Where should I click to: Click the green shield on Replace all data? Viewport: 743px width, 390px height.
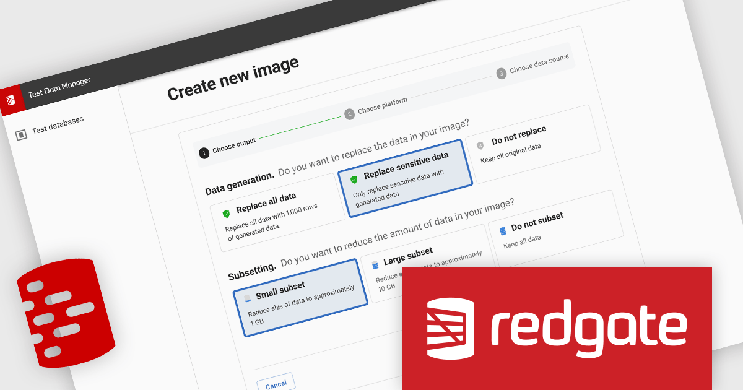(227, 214)
